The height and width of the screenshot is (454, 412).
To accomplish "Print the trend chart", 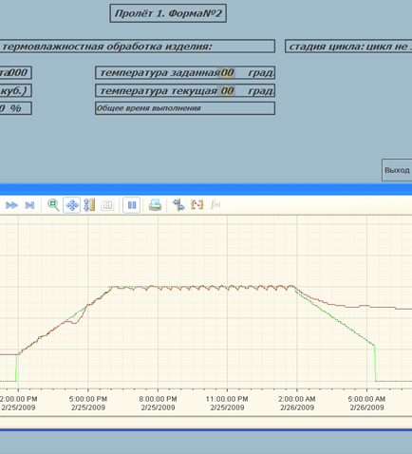I will click(x=155, y=205).
